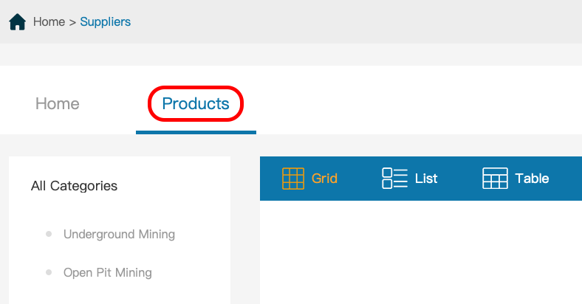This screenshot has width=582, height=304.
Task: Click the bullet beside Open Pit Mining
Action: click(49, 272)
